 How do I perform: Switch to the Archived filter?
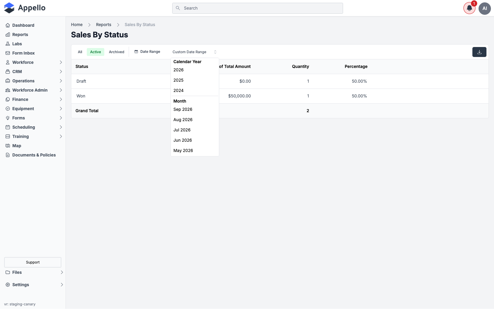pyautogui.click(x=117, y=52)
